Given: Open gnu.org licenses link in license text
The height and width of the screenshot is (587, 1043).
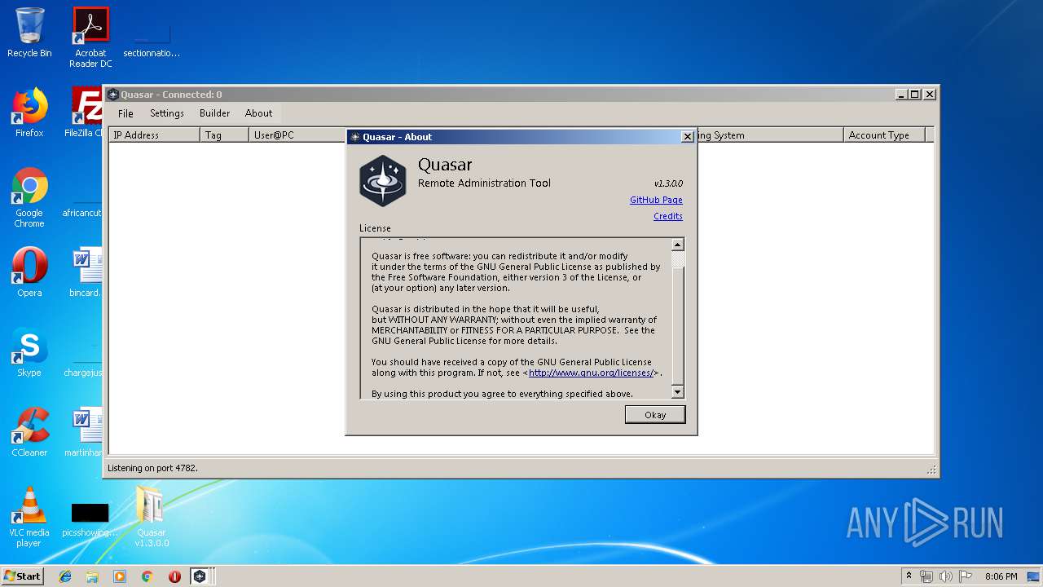Looking at the screenshot, I should 591,373.
